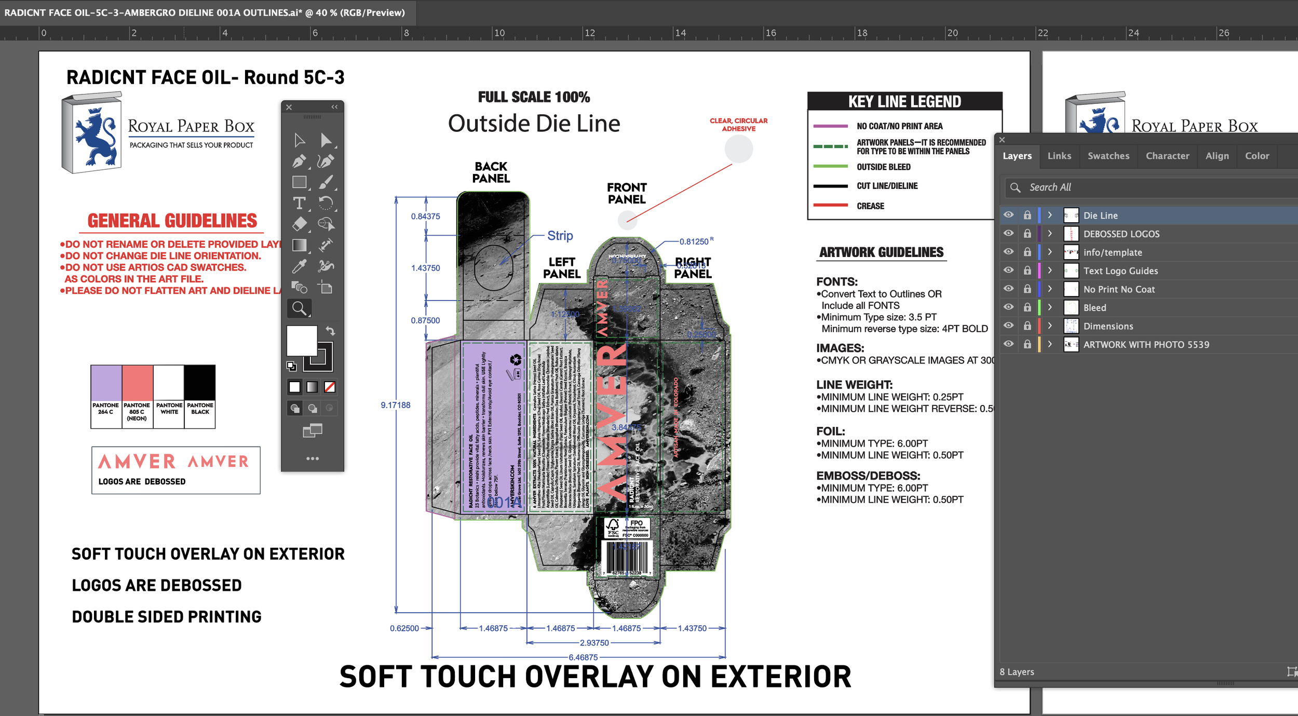This screenshot has height=716, width=1298.
Task: Unlock ARTWORK WITH PHOTO 5539 layer
Action: tap(1027, 344)
